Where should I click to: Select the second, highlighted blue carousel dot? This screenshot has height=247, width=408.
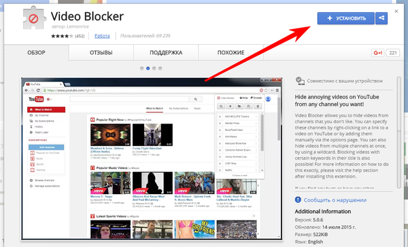pyautogui.click(x=148, y=69)
